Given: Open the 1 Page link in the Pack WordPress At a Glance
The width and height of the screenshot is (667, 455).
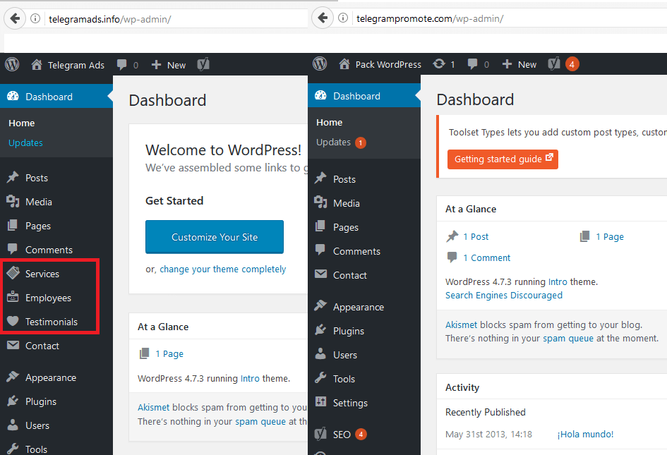Looking at the screenshot, I should click(x=610, y=236).
